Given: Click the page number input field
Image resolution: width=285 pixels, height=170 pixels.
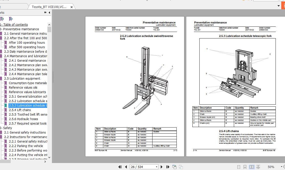Looking at the screenshot, I should click(x=140, y=167).
